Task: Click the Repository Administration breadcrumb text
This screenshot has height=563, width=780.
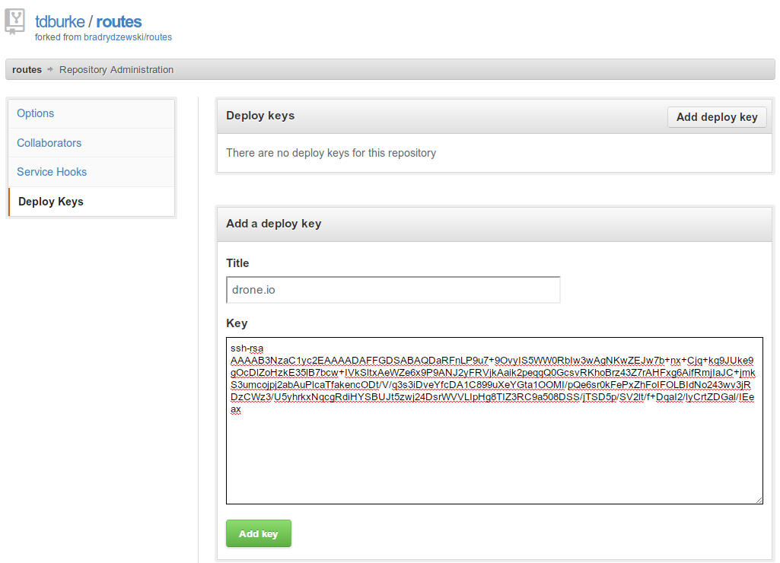Action: point(116,70)
